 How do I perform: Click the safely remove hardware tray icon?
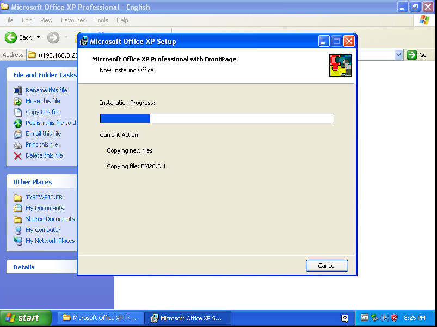(375, 317)
